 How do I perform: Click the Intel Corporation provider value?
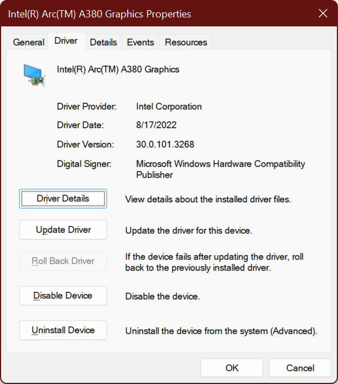pyautogui.click(x=169, y=106)
